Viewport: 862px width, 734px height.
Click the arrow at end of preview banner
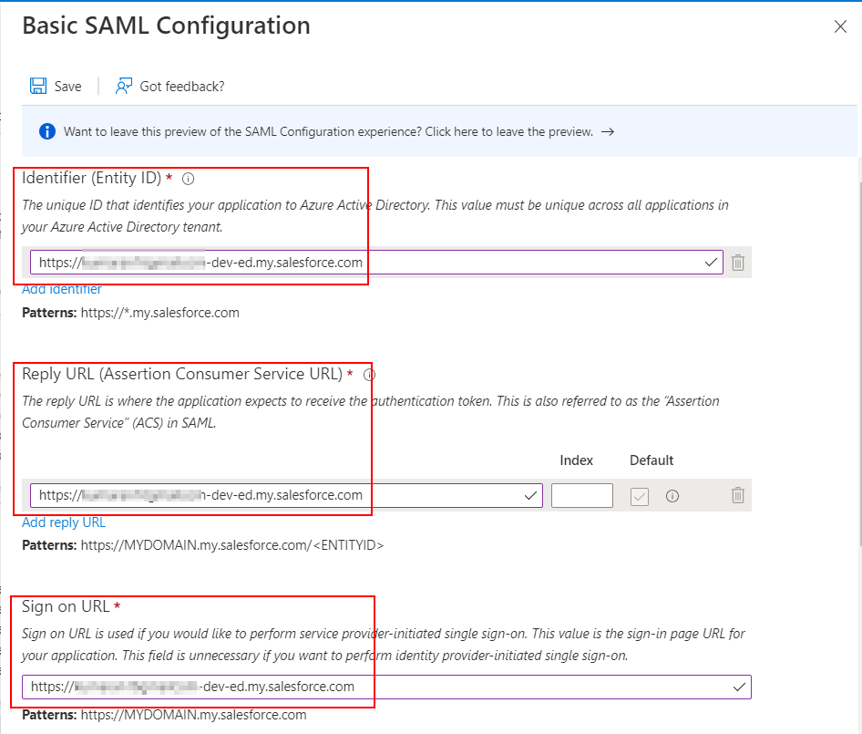608,131
